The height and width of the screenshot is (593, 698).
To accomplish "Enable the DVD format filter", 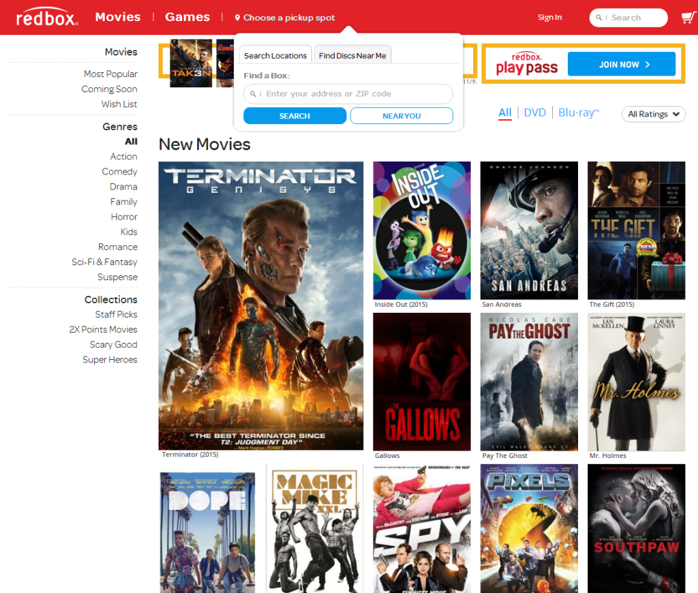I will [x=535, y=112].
